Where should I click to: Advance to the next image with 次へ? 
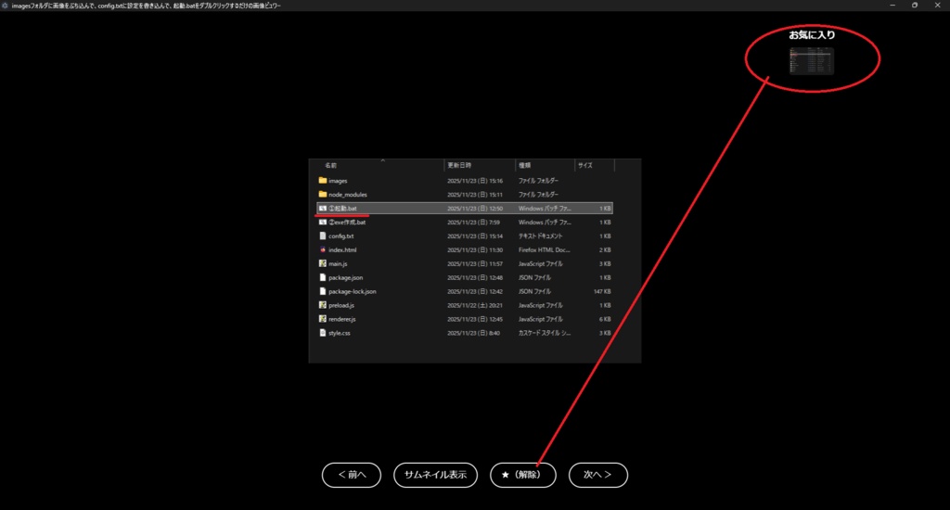click(x=598, y=475)
